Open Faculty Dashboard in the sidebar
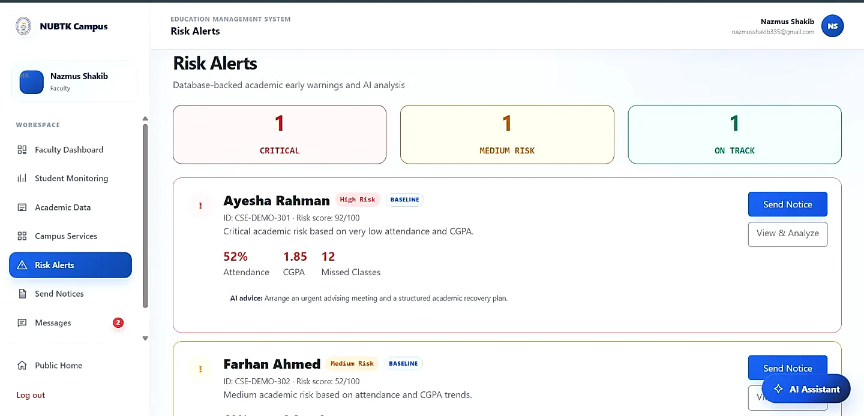The height and width of the screenshot is (416, 864). click(70, 150)
